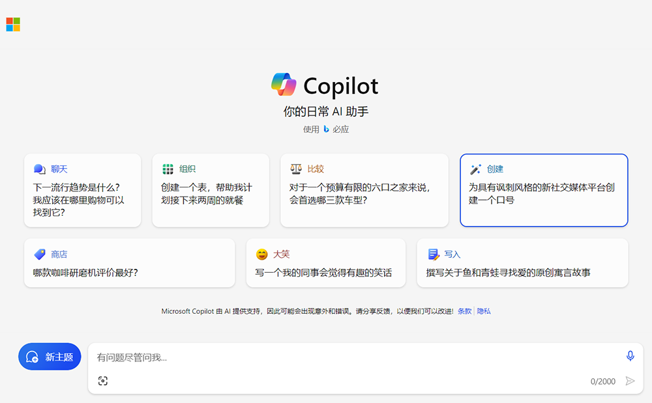Click the writing pad icon on 写入 card
Screen dimensions: 652x403
(x=433, y=254)
